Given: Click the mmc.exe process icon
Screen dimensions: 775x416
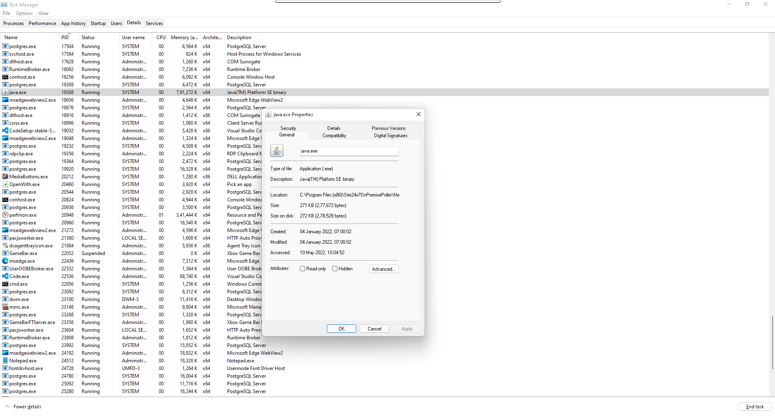Looking at the screenshot, I should point(5,307).
